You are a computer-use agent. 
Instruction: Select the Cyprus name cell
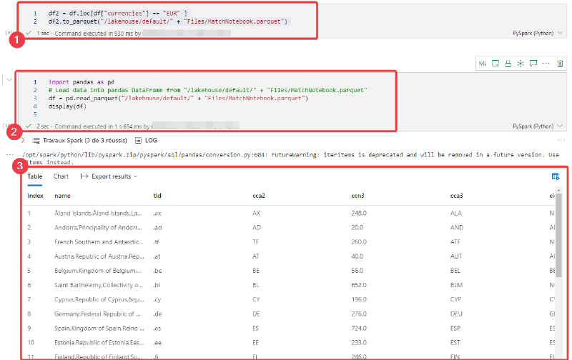click(99, 299)
